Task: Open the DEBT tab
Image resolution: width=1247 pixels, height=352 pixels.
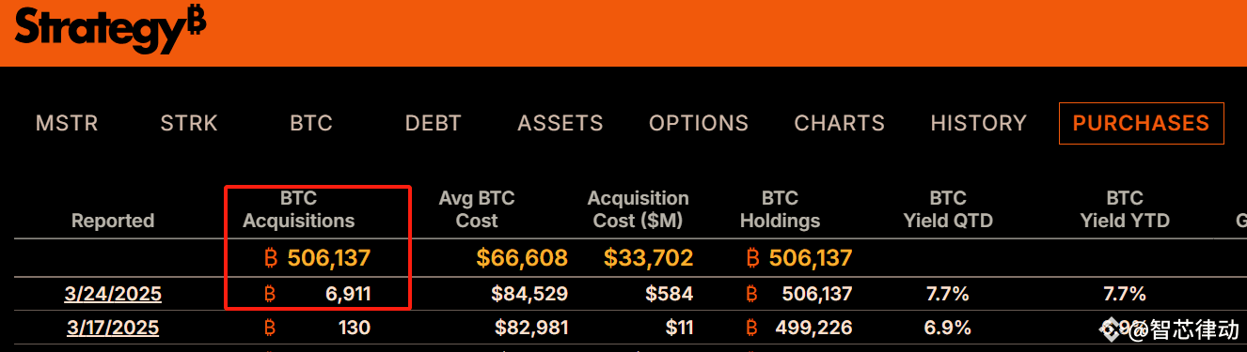Action: point(434,123)
